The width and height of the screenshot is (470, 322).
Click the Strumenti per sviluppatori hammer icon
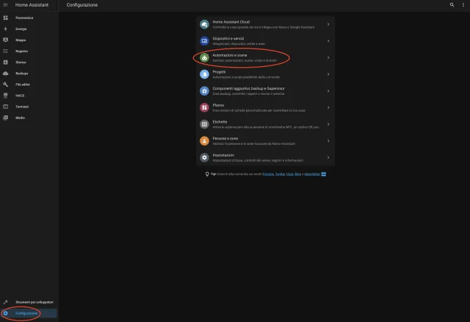coord(5,302)
